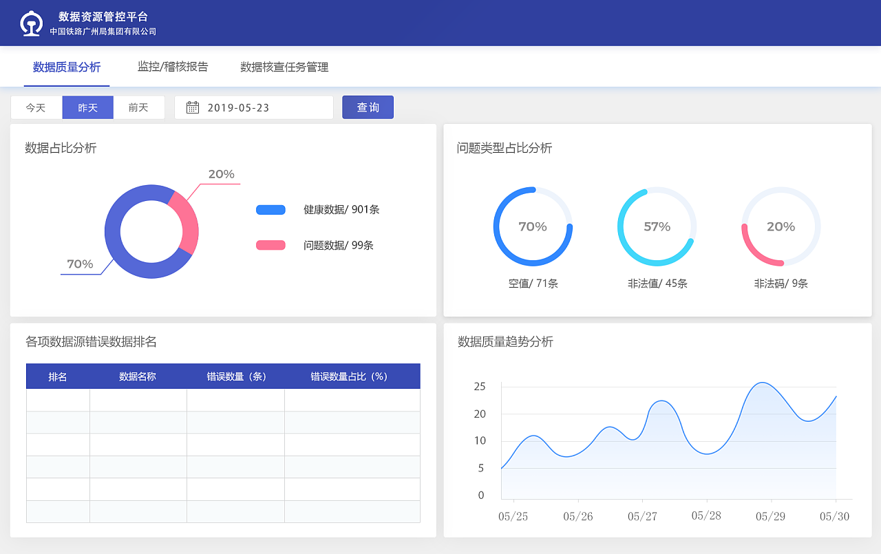Click the 排名 column header

58,376
